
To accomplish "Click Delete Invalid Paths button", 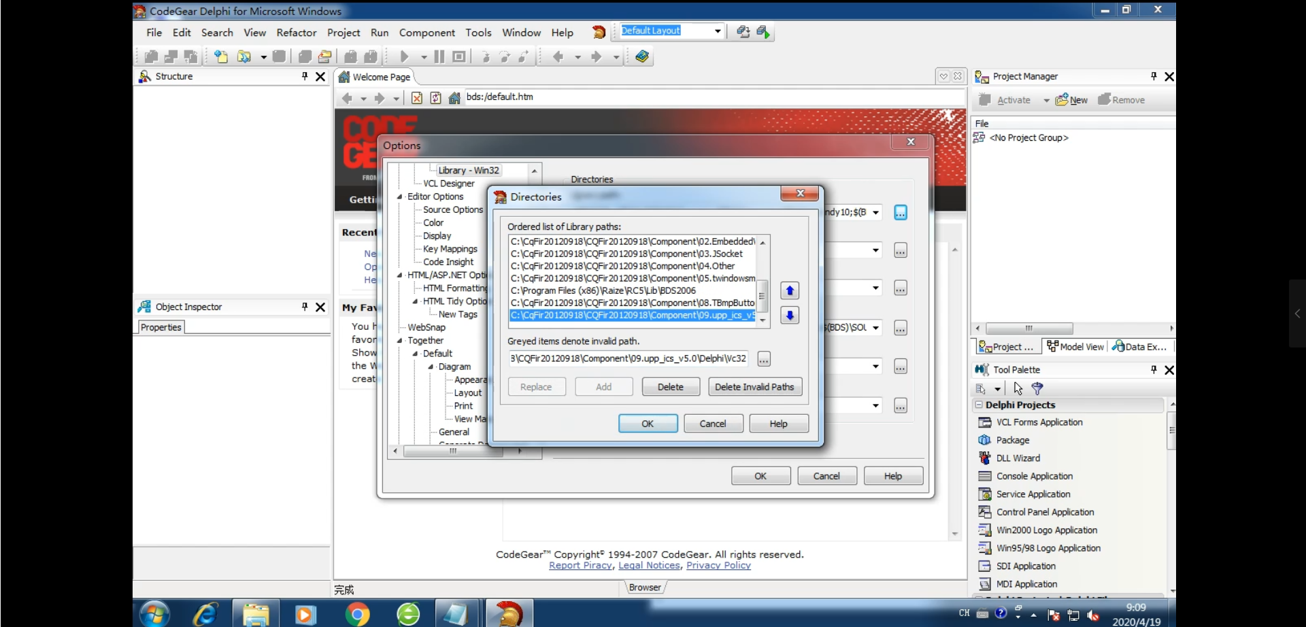I will coord(754,387).
